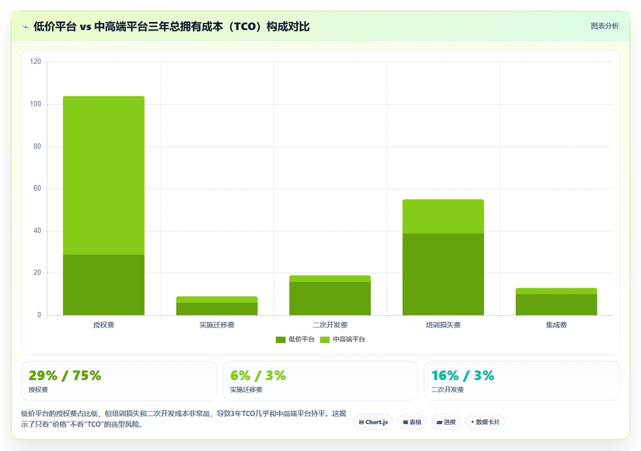Toggle the 低价平台 legend entry
641x451 pixels.
[x=295, y=339]
